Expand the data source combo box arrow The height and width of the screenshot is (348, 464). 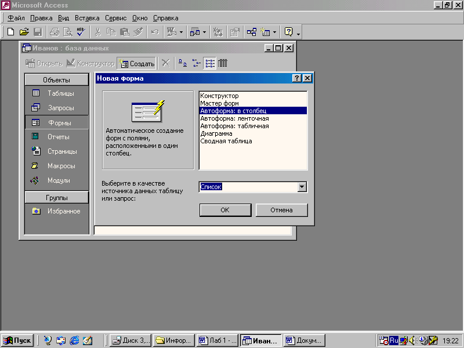point(302,187)
